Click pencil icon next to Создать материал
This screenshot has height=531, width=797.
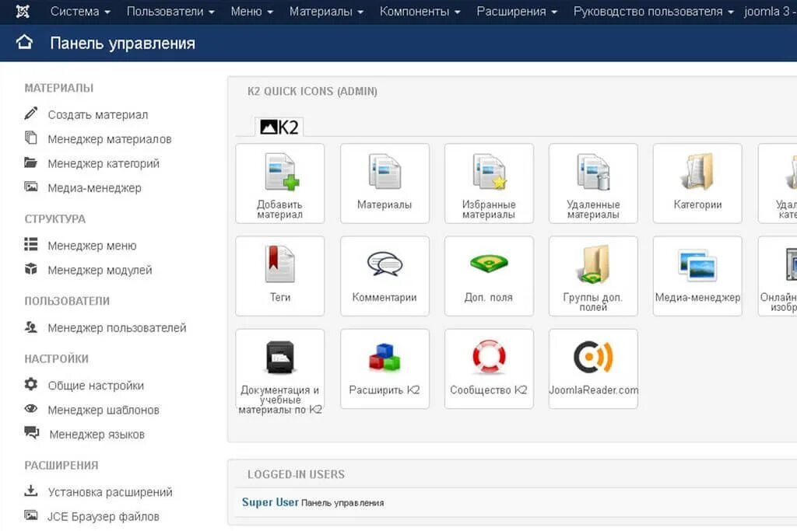coord(31,114)
